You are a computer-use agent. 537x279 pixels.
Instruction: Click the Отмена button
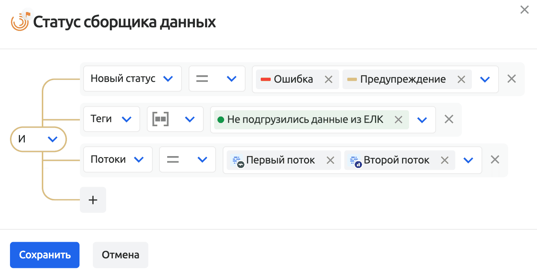click(x=121, y=255)
